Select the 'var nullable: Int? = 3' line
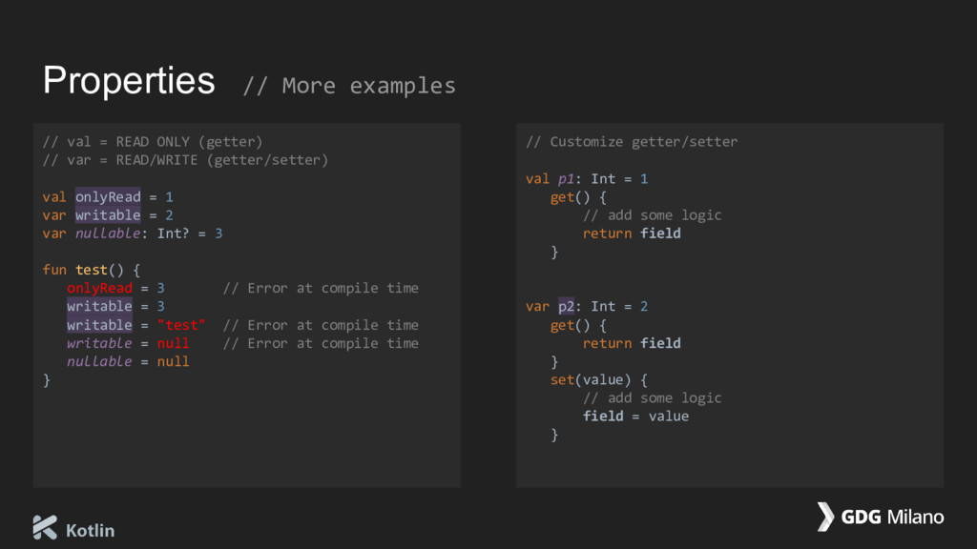The width and height of the screenshot is (977, 549). point(132,234)
